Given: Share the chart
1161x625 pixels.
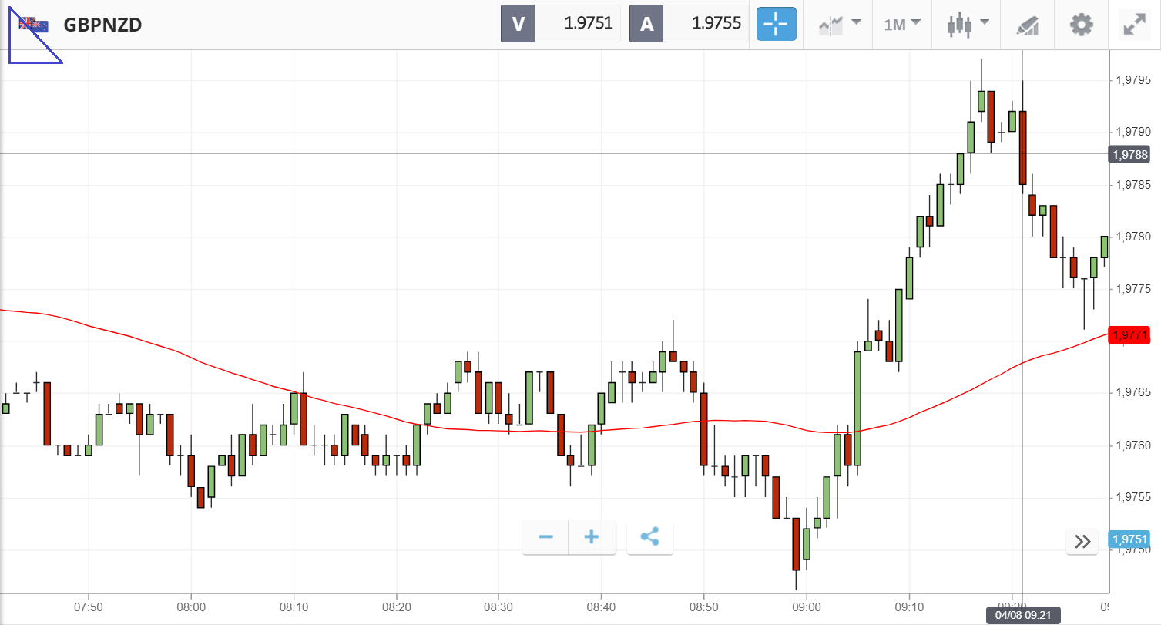Looking at the screenshot, I should pyautogui.click(x=649, y=537).
